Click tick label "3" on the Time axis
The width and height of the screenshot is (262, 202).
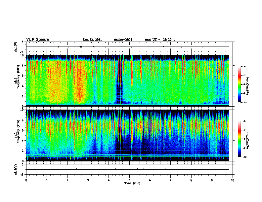coord(88,180)
